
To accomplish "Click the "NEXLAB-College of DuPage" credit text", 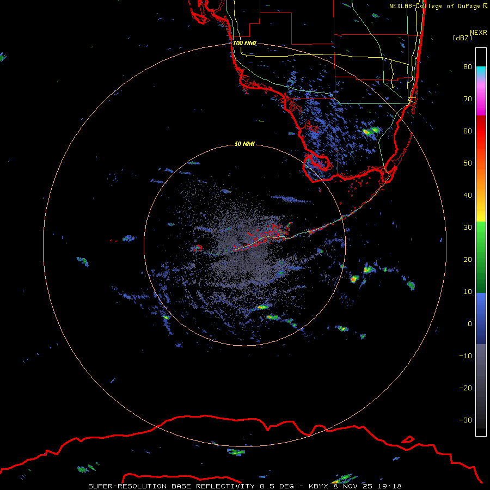I will click(x=436, y=6).
